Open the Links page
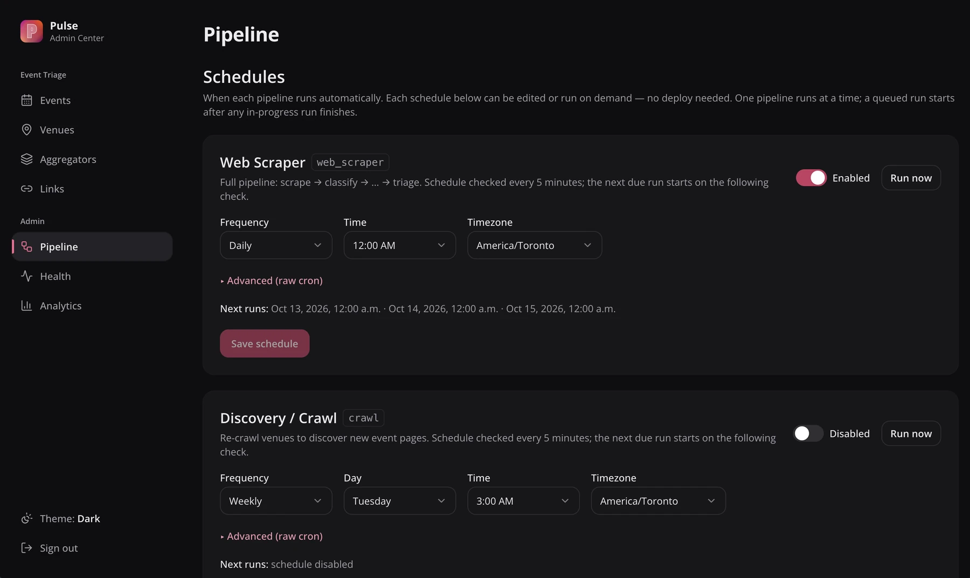The image size is (970, 578). pyautogui.click(x=92, y=189)
